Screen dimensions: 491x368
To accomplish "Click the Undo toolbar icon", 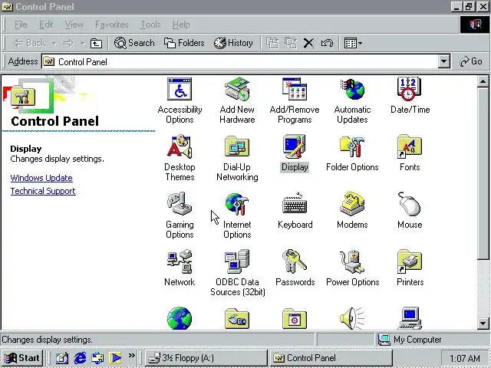I will (327, 43).
